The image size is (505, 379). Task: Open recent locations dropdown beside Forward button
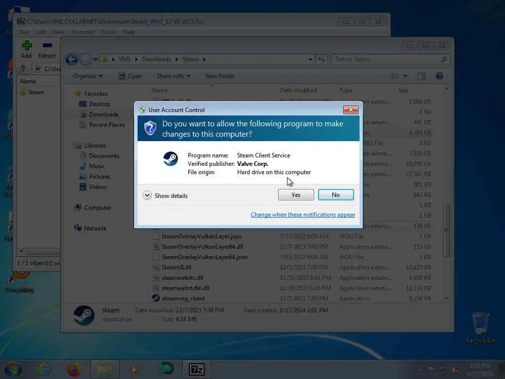click(x=95, y=59)
